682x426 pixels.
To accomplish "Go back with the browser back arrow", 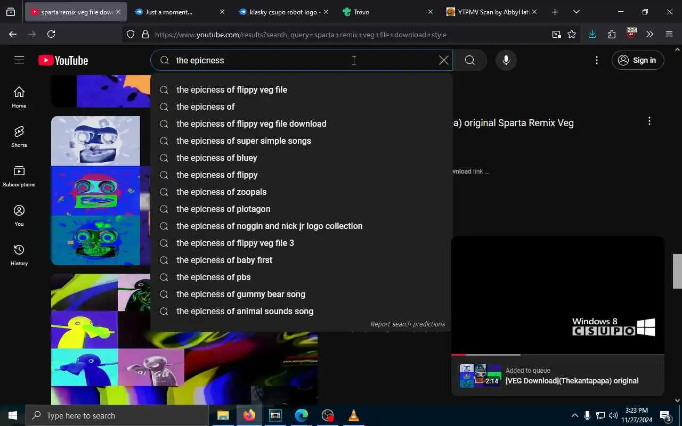I will click(13, 34).
